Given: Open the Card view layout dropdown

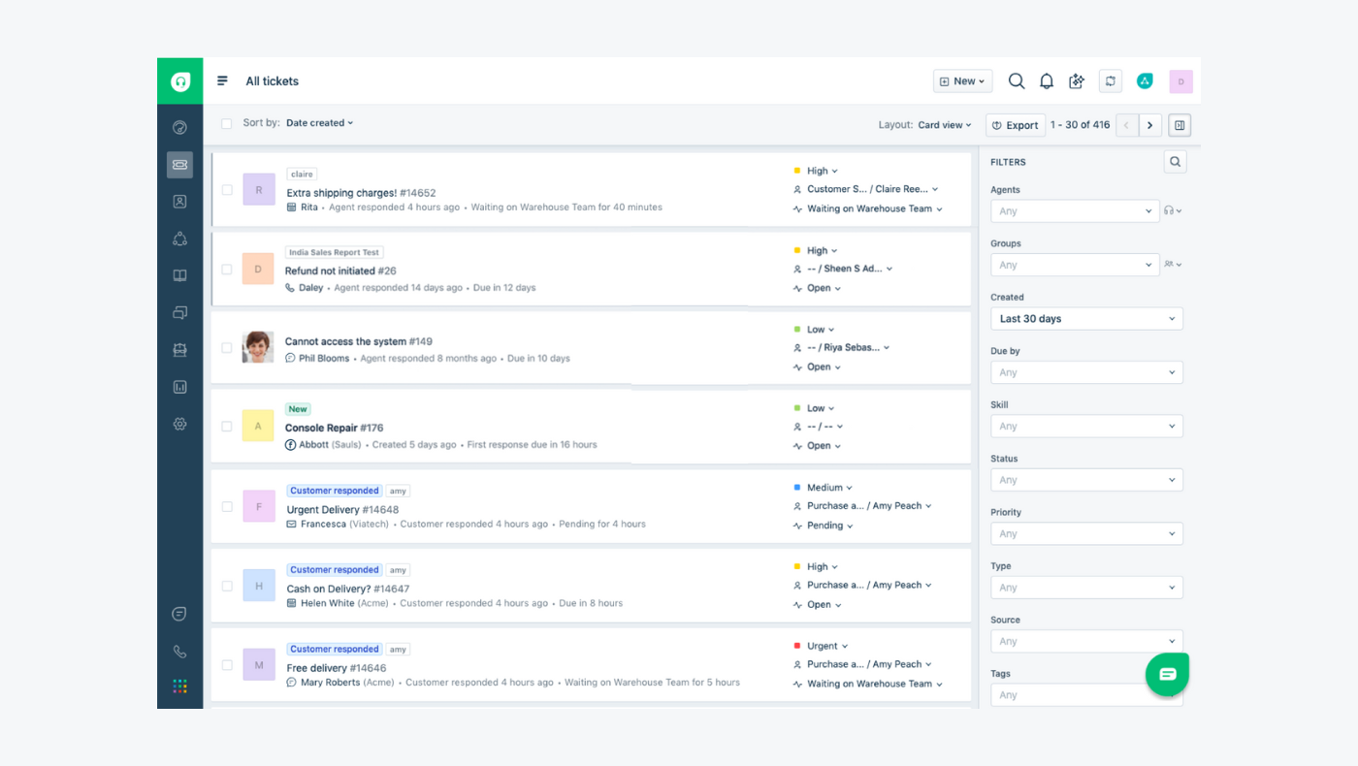Looking at the screenshot, I should point(945,125).
